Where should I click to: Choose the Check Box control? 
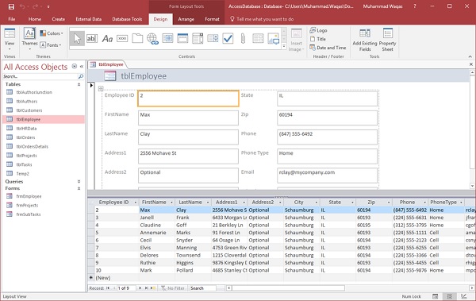pyautogui.click(x=228, y=39)
